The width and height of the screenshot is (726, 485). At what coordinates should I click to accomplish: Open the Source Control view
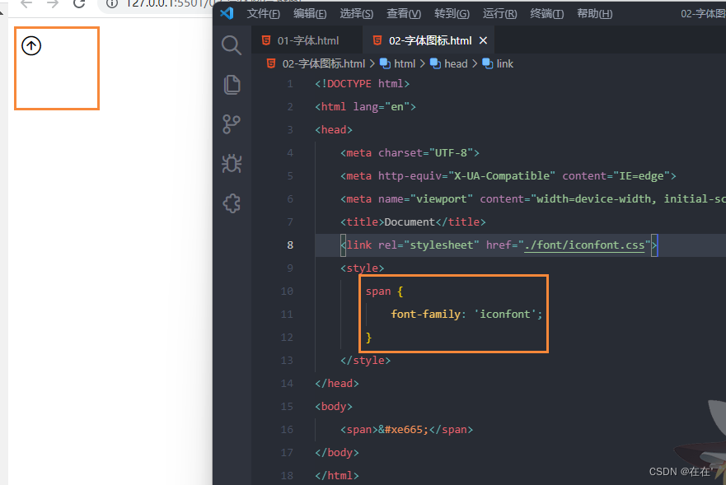tap(231, 124)
